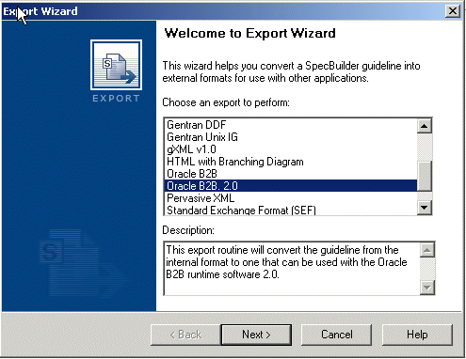Viewport: 466px width, 359px height.
Task: Click the export list scroll up arrow
Action: point(425,126)
